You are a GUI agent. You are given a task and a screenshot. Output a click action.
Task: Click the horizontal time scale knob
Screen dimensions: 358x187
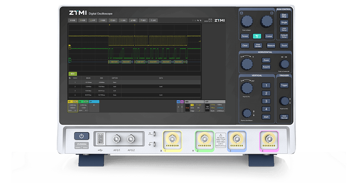click(246, 64)
